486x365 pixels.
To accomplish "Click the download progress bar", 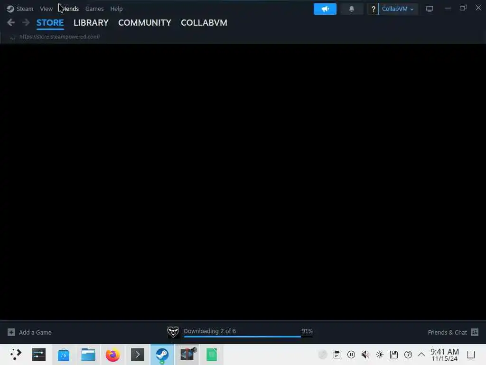I will click(x=248, y=336).
